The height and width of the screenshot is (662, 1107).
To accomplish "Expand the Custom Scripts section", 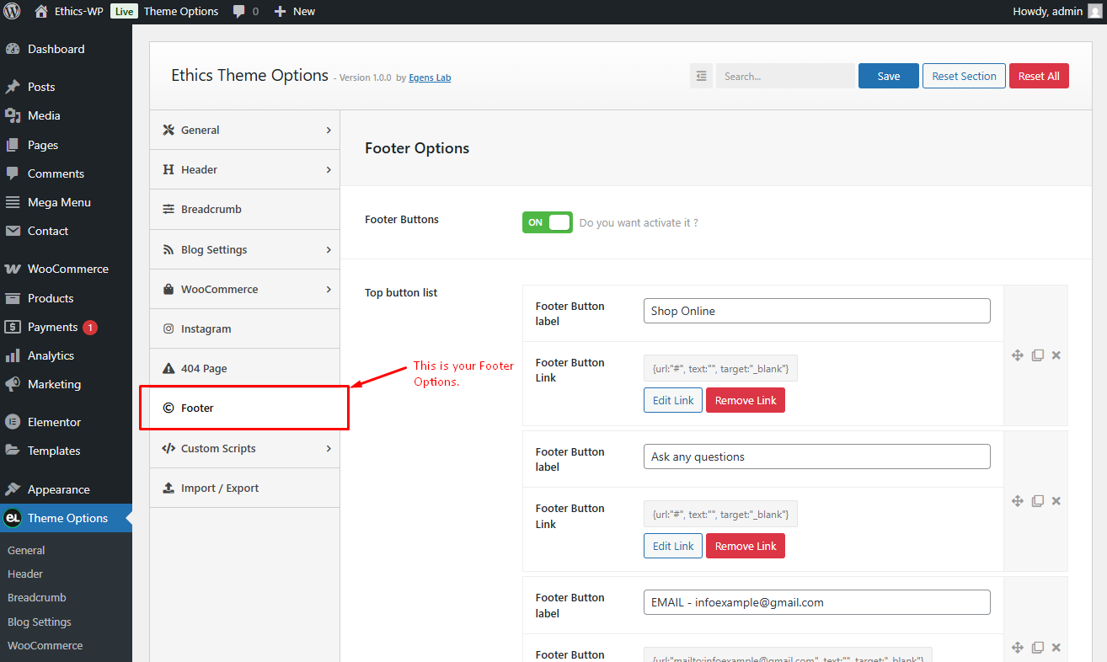I will (245, 448).
